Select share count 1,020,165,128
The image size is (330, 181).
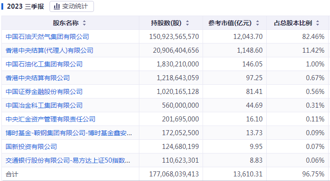pyautogui.click(x=178, y=92)
